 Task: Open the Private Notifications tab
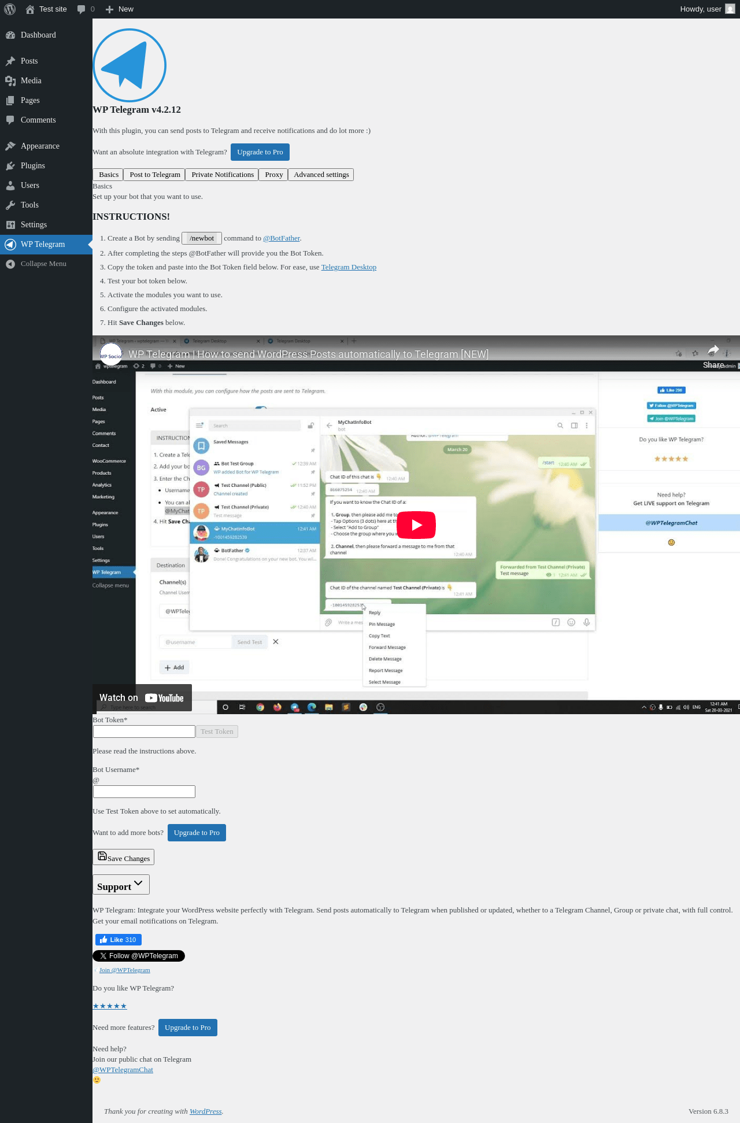coord(223,175)
